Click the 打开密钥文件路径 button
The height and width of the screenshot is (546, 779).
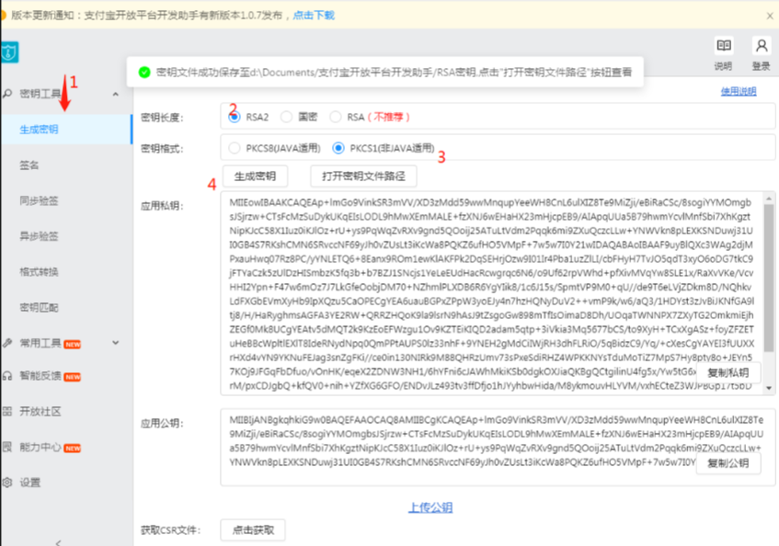(363, 176)
